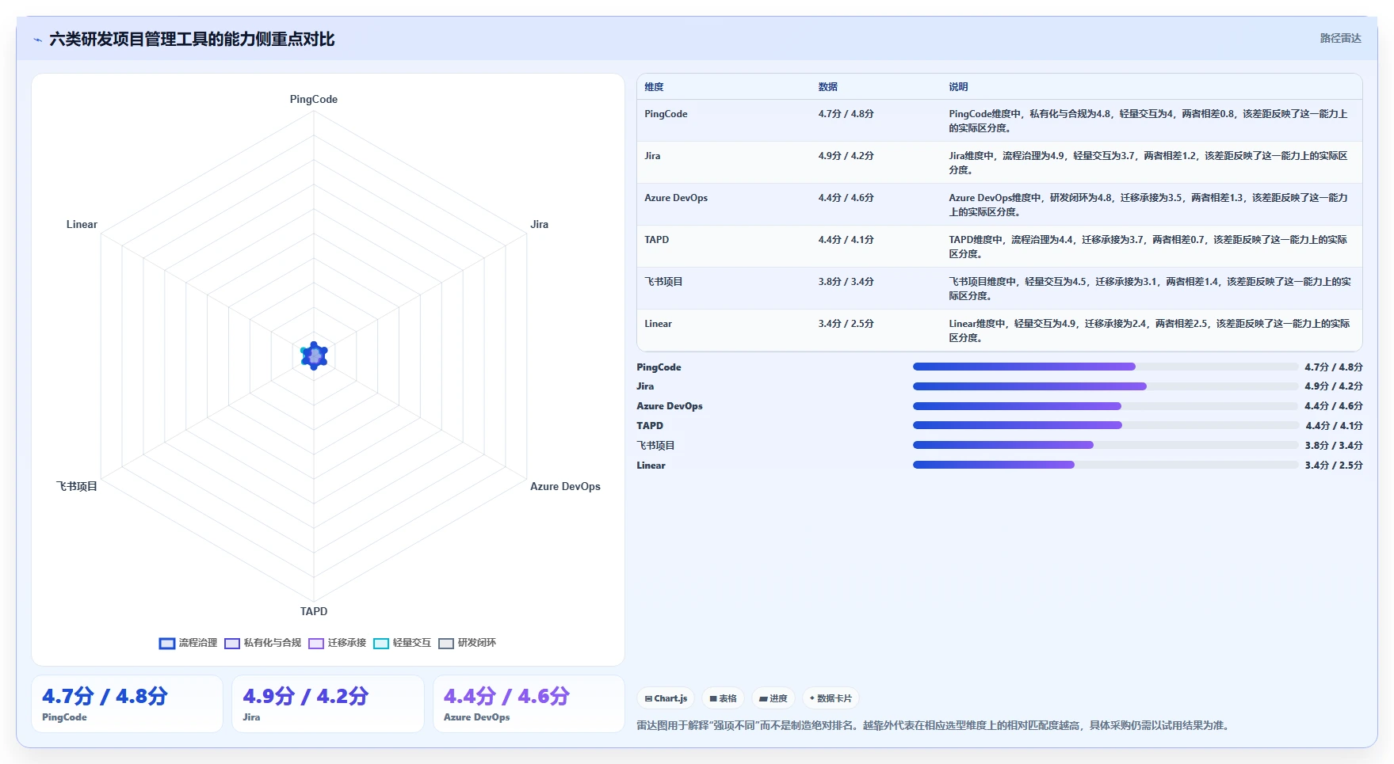Click the PingCode progress bar

tap(1106, 367)
